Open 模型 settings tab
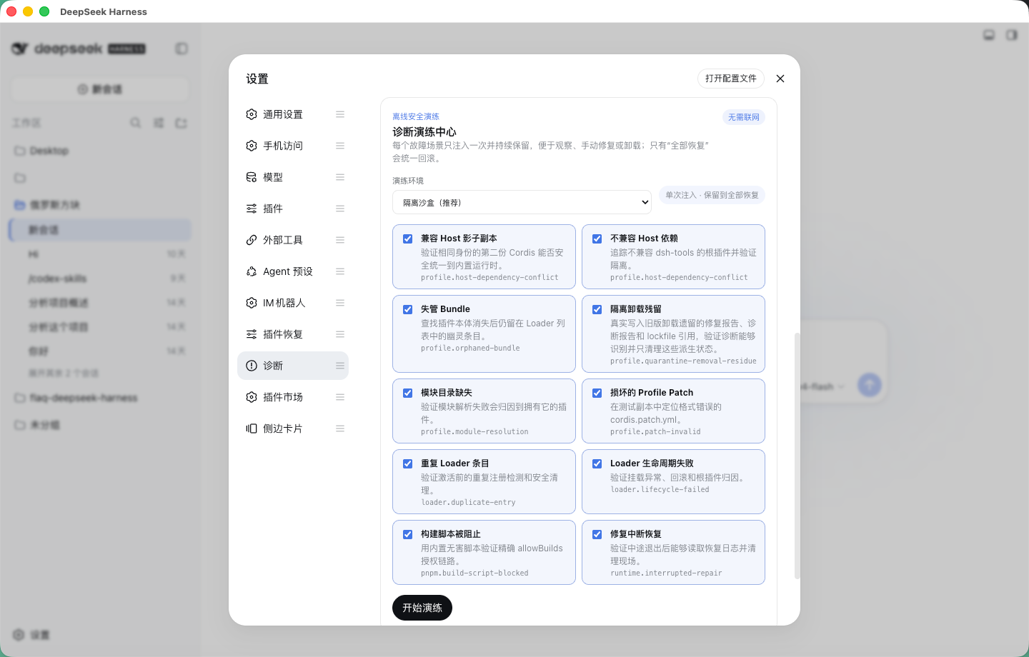This screenshot has width=1029, height=657. [293, 177]
